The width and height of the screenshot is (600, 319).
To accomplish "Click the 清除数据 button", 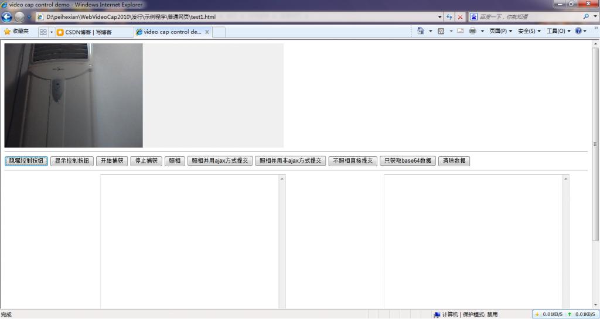I will [454, 161].
